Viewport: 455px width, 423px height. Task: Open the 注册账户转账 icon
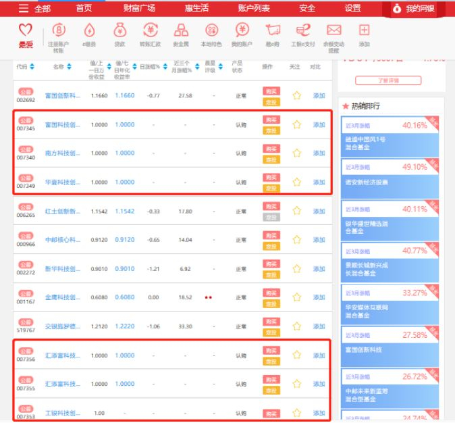[x=59, y=30]
